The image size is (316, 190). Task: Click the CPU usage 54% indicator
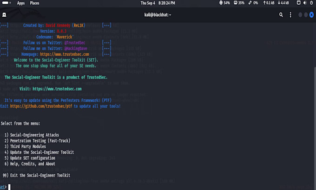225,3
